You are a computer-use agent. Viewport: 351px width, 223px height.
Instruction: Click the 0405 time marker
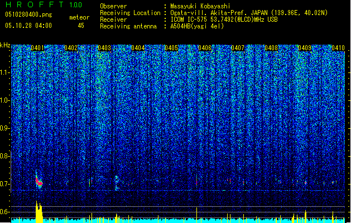tap(171, 48)
